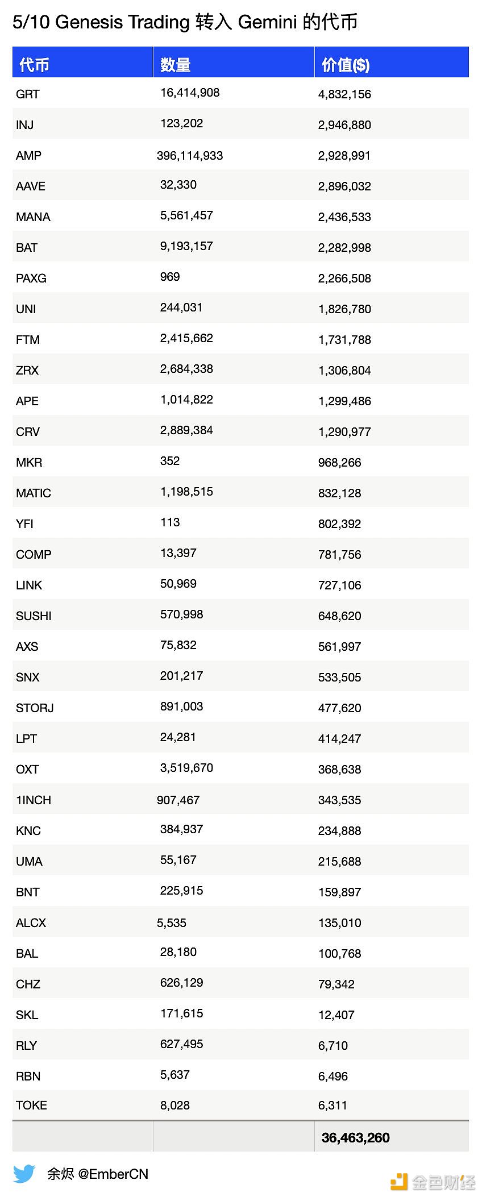
Task: Click the page title mentioning Genesis Trading
Action: pos(185,22)
